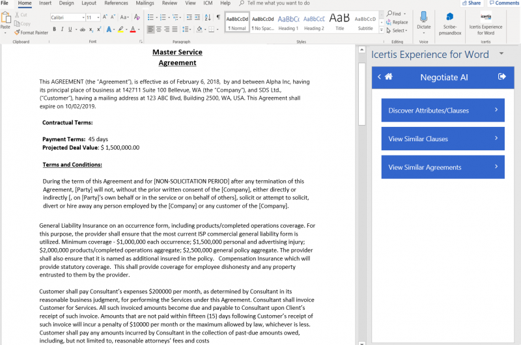Toggle Italic formatting
This screenshot has height=345, width=521.
[x=63, y=29]
